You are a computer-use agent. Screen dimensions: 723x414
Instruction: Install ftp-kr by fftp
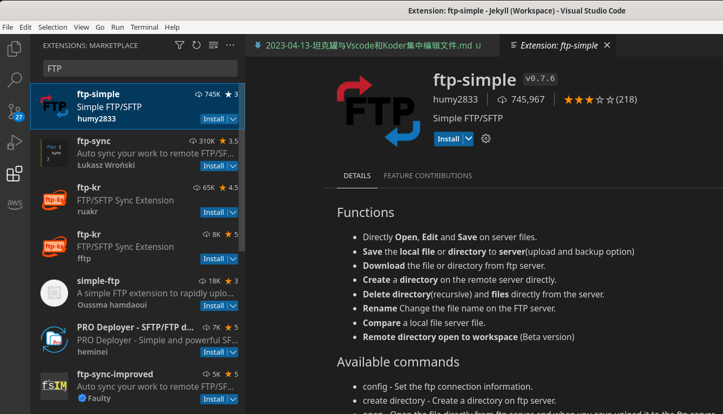[214, 259]
